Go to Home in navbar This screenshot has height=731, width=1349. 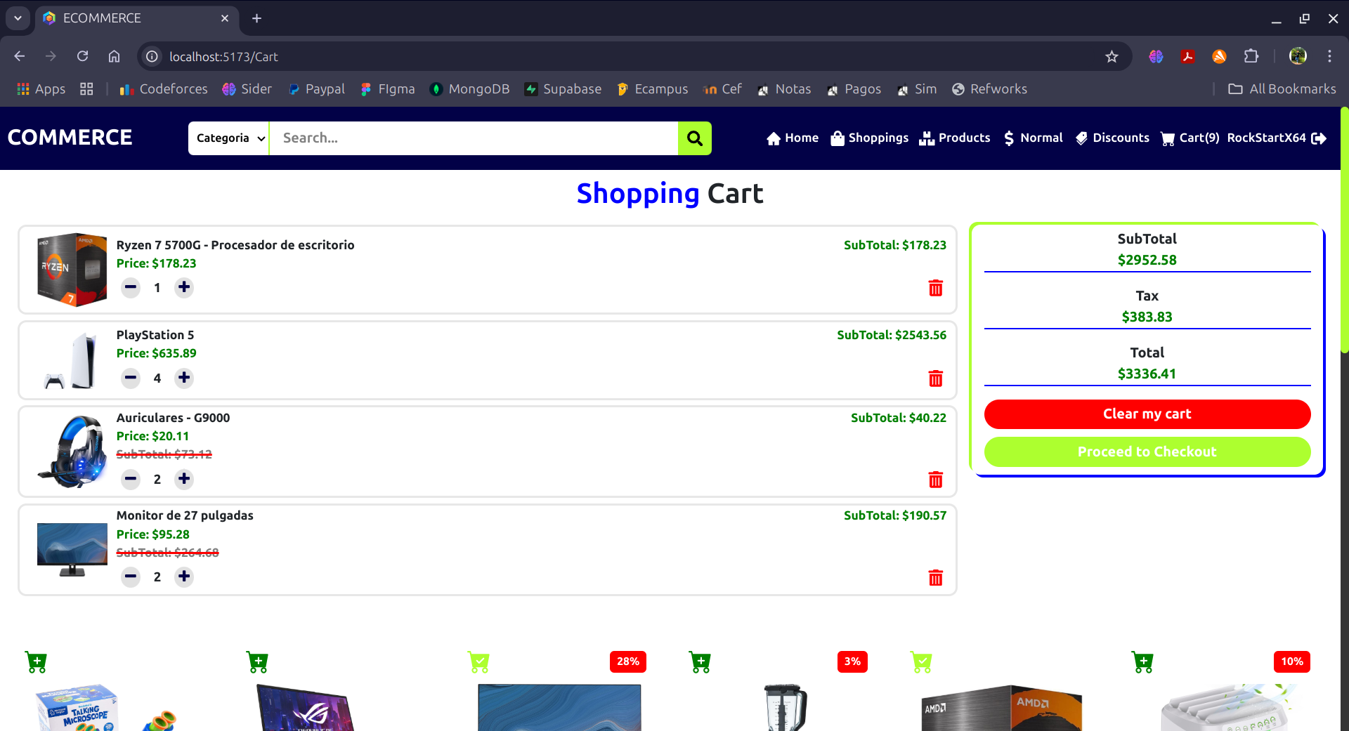[x=793, y=138]
